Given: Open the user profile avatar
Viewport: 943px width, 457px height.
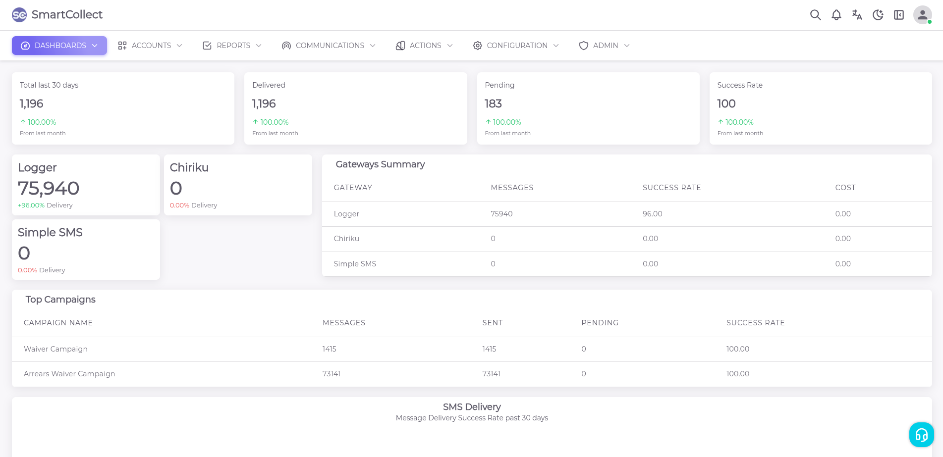Looking at the screenshot, I should (922, 15).
